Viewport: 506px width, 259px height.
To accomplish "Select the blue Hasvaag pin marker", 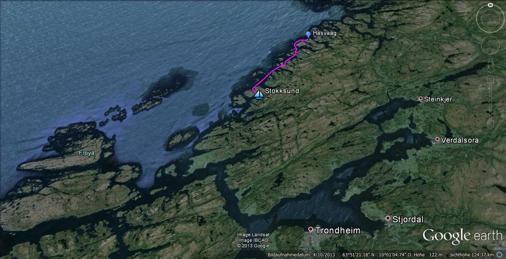I will (x=308, y=35).
